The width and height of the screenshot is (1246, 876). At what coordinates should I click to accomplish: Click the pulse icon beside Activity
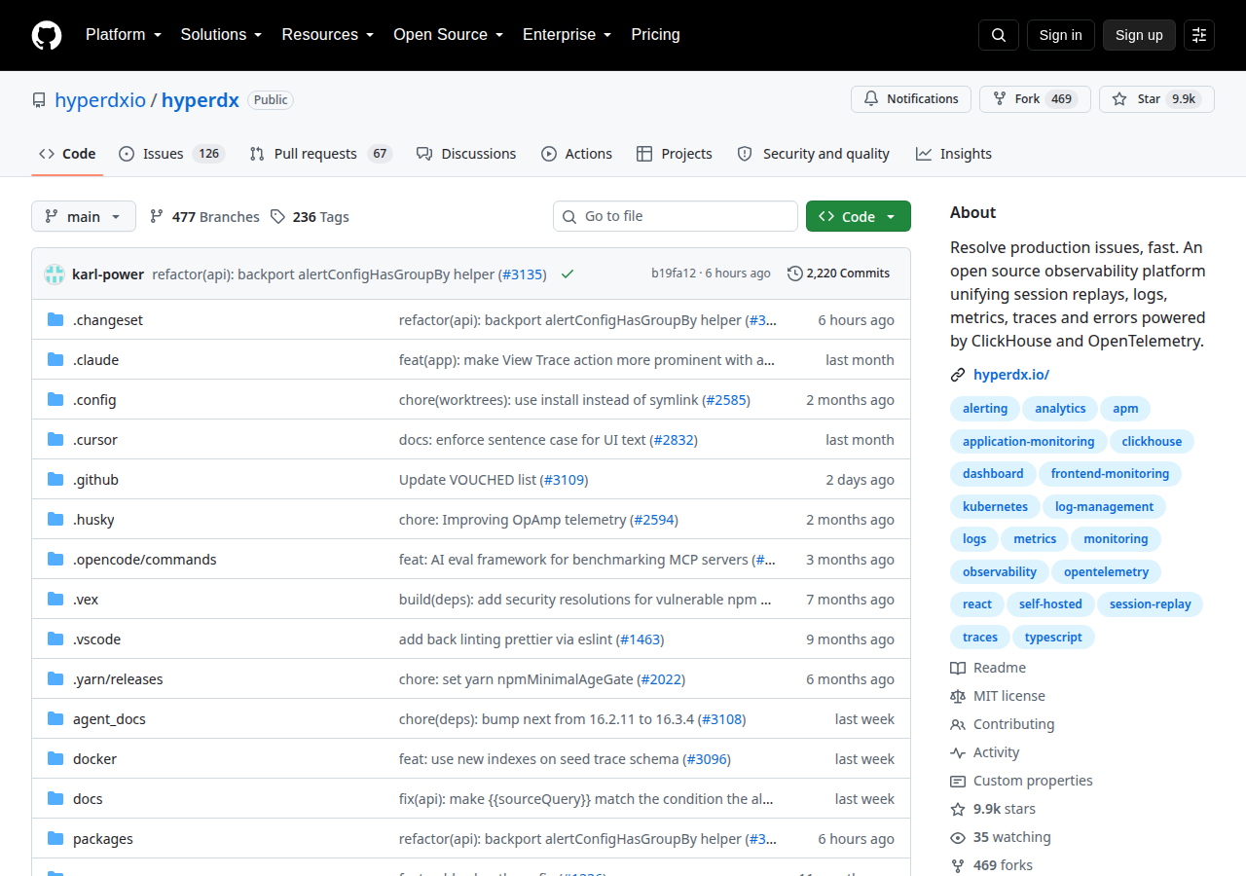point(958,752)
